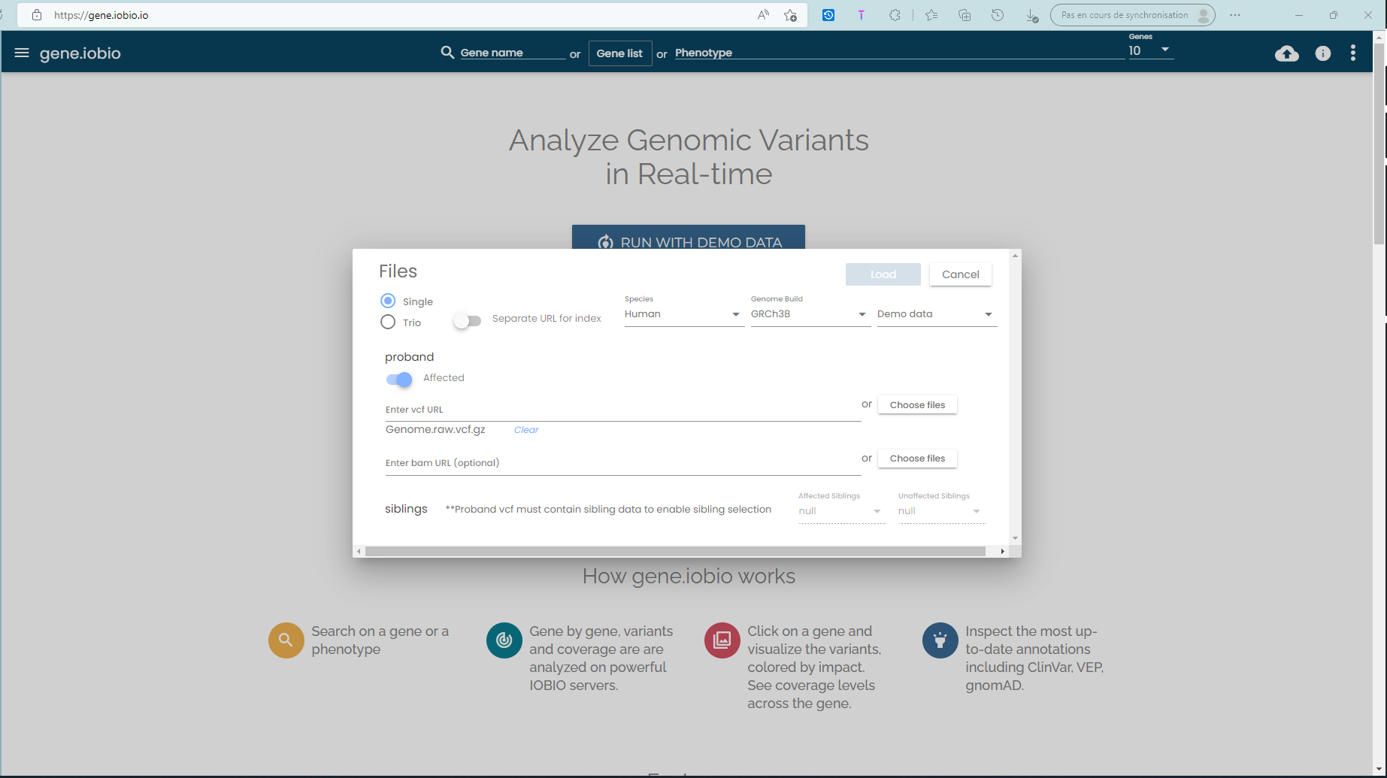Click the red variant visualization icon

tap(722, 640)
